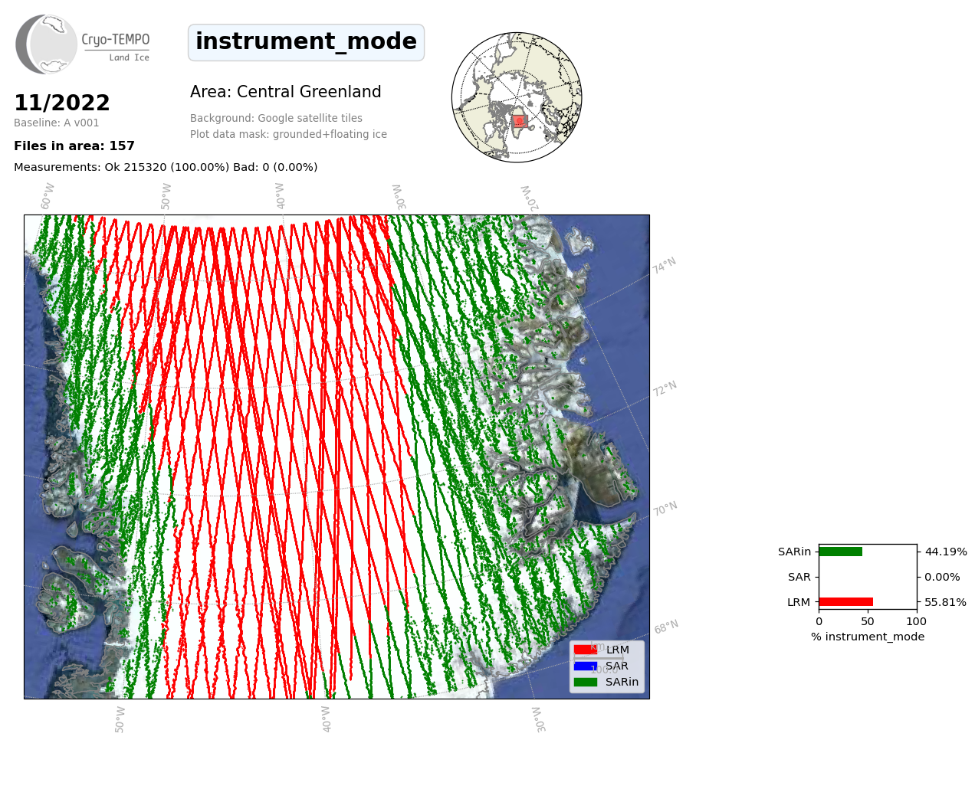Click the 0.00% SAR percentage value
This screenshot has width=975, height=812.
pos(942,577)
